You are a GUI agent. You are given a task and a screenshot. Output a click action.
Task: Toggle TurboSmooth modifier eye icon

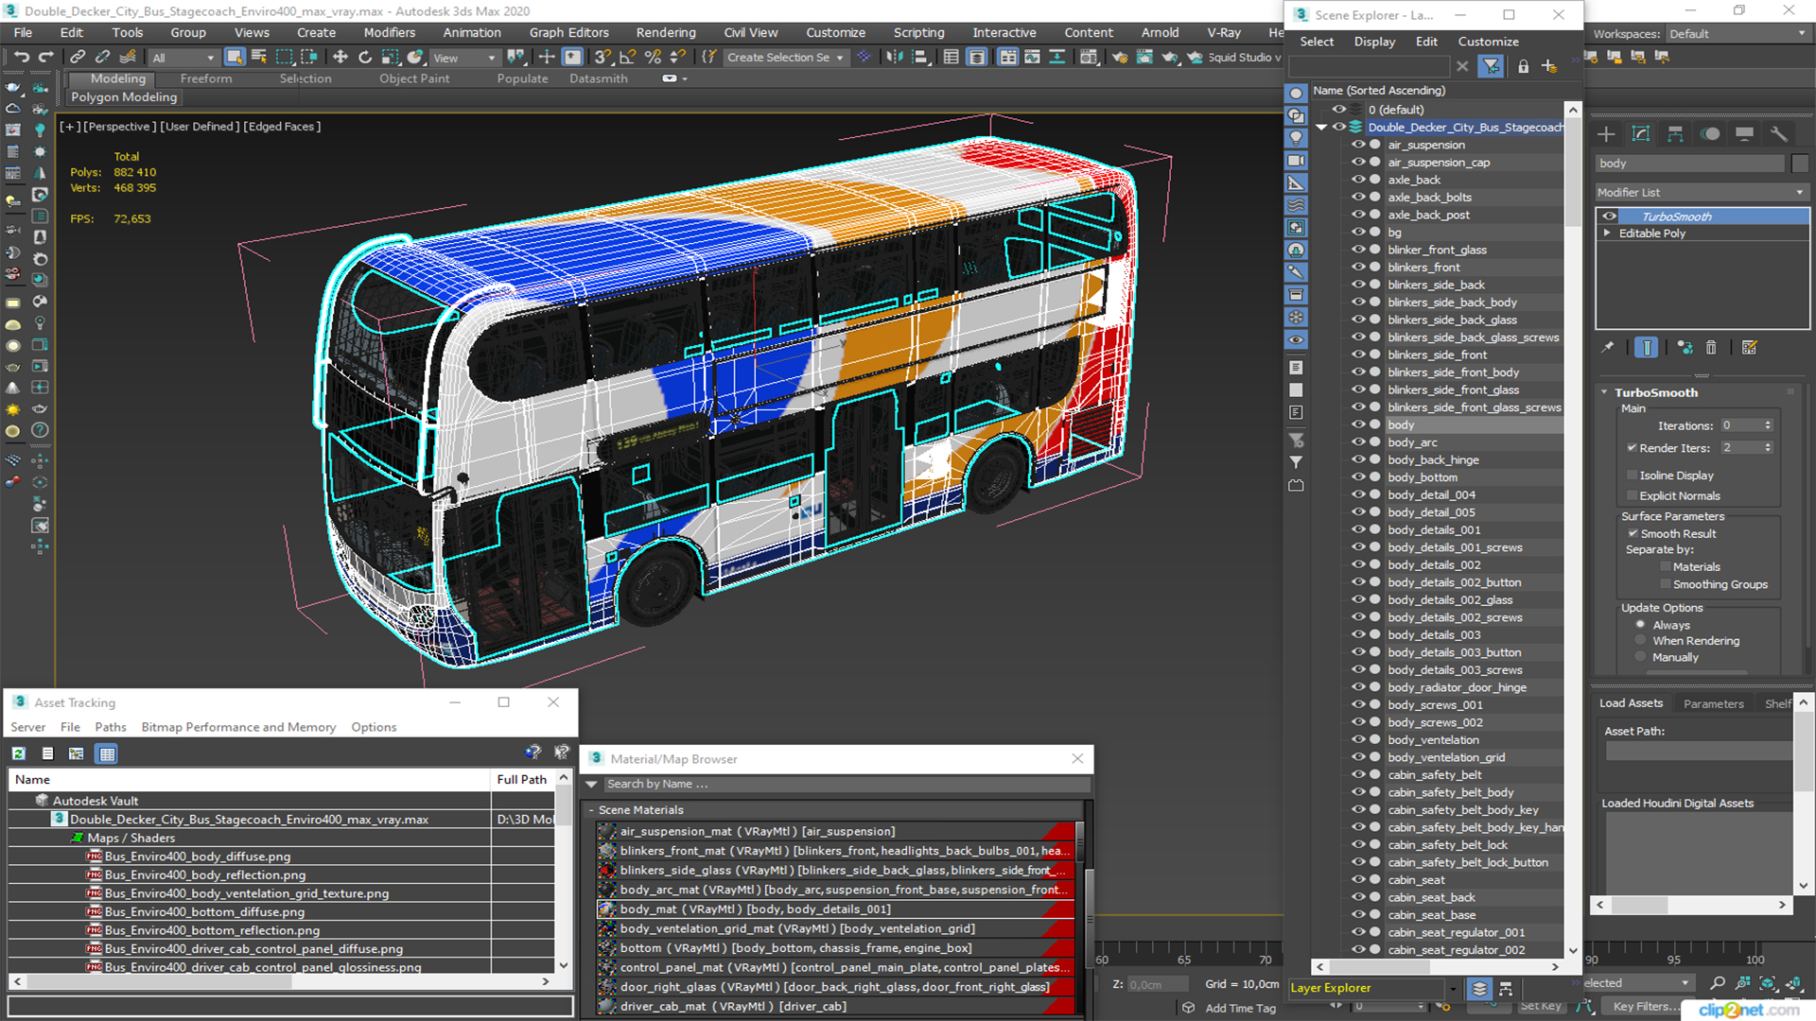tap(1609, 216)
